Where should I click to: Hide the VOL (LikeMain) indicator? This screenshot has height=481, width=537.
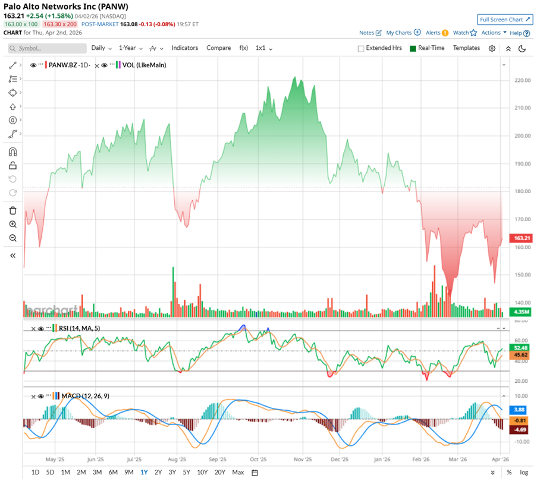[x=105, y=65]
